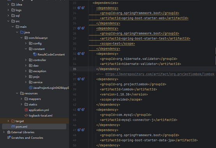Expand the controller package
The height and width of the screenshot is (148, 216).
click(26, 60)
